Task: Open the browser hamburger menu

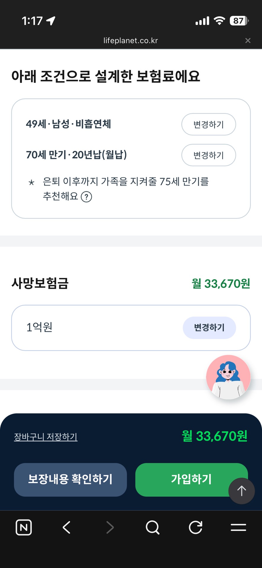Action: click(x=238, y=527)
